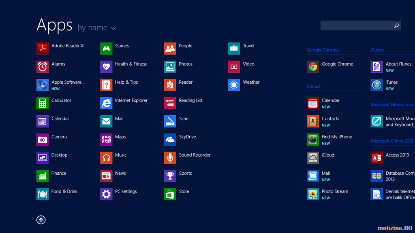Launch Access 2013
415x233 pixels.
point(390,158)
